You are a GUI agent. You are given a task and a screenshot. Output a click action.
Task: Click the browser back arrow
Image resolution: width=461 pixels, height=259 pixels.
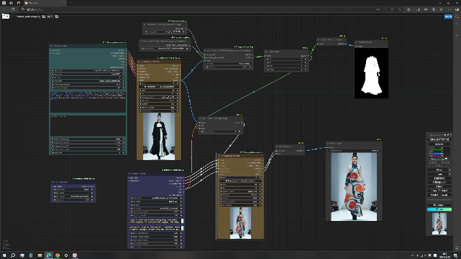[4, 9]
